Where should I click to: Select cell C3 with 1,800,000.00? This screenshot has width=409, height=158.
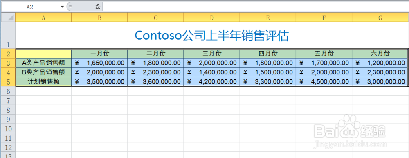click(x=155, y=63)
